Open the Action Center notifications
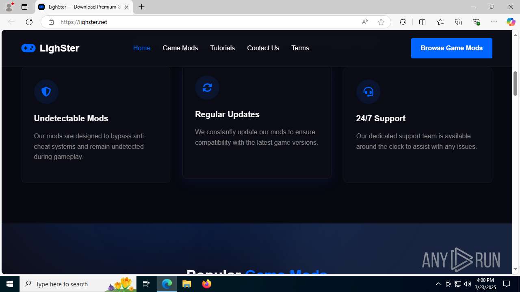This screenshot has height=292, width=520. 507,284
